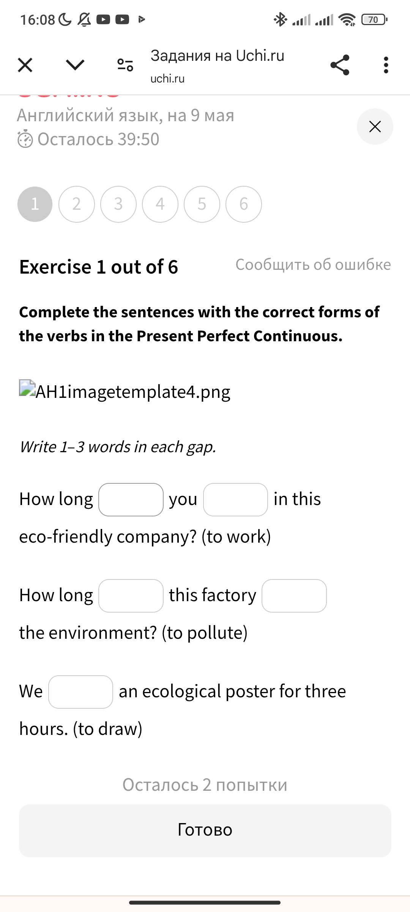The width and height of the screenshot is (410, 912).
Task: Open site settings tune icon
Action: [x=125, y=65]
